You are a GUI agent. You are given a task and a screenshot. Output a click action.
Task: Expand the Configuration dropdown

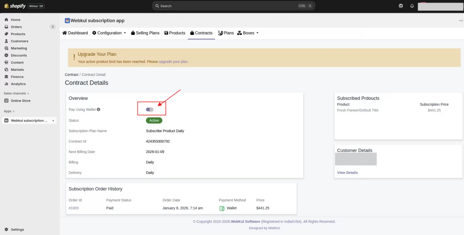point(109,33)
